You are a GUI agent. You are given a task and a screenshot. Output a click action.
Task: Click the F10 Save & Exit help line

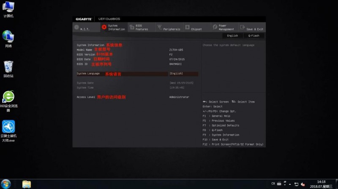[215, 140]
